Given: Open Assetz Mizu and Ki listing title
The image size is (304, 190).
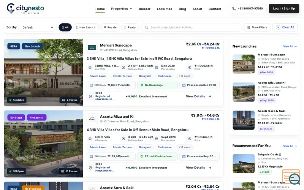Looking at the screenshot, I should 117,117.
